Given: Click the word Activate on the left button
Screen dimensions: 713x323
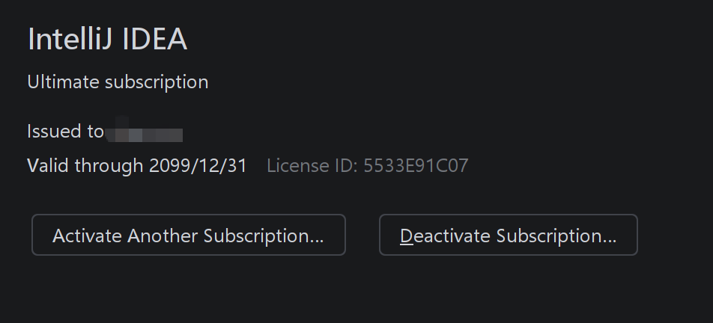Looking at the screenshot, I should point(87,236).
